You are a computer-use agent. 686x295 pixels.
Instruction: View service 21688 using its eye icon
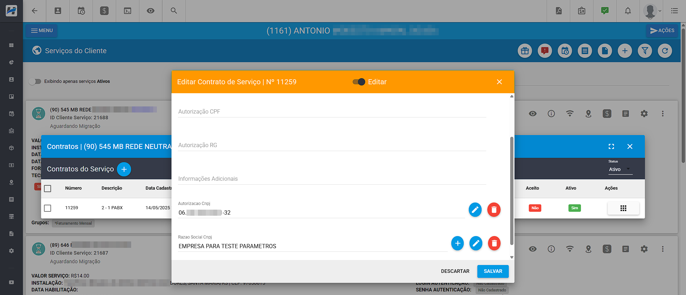(x=533, y=114)
